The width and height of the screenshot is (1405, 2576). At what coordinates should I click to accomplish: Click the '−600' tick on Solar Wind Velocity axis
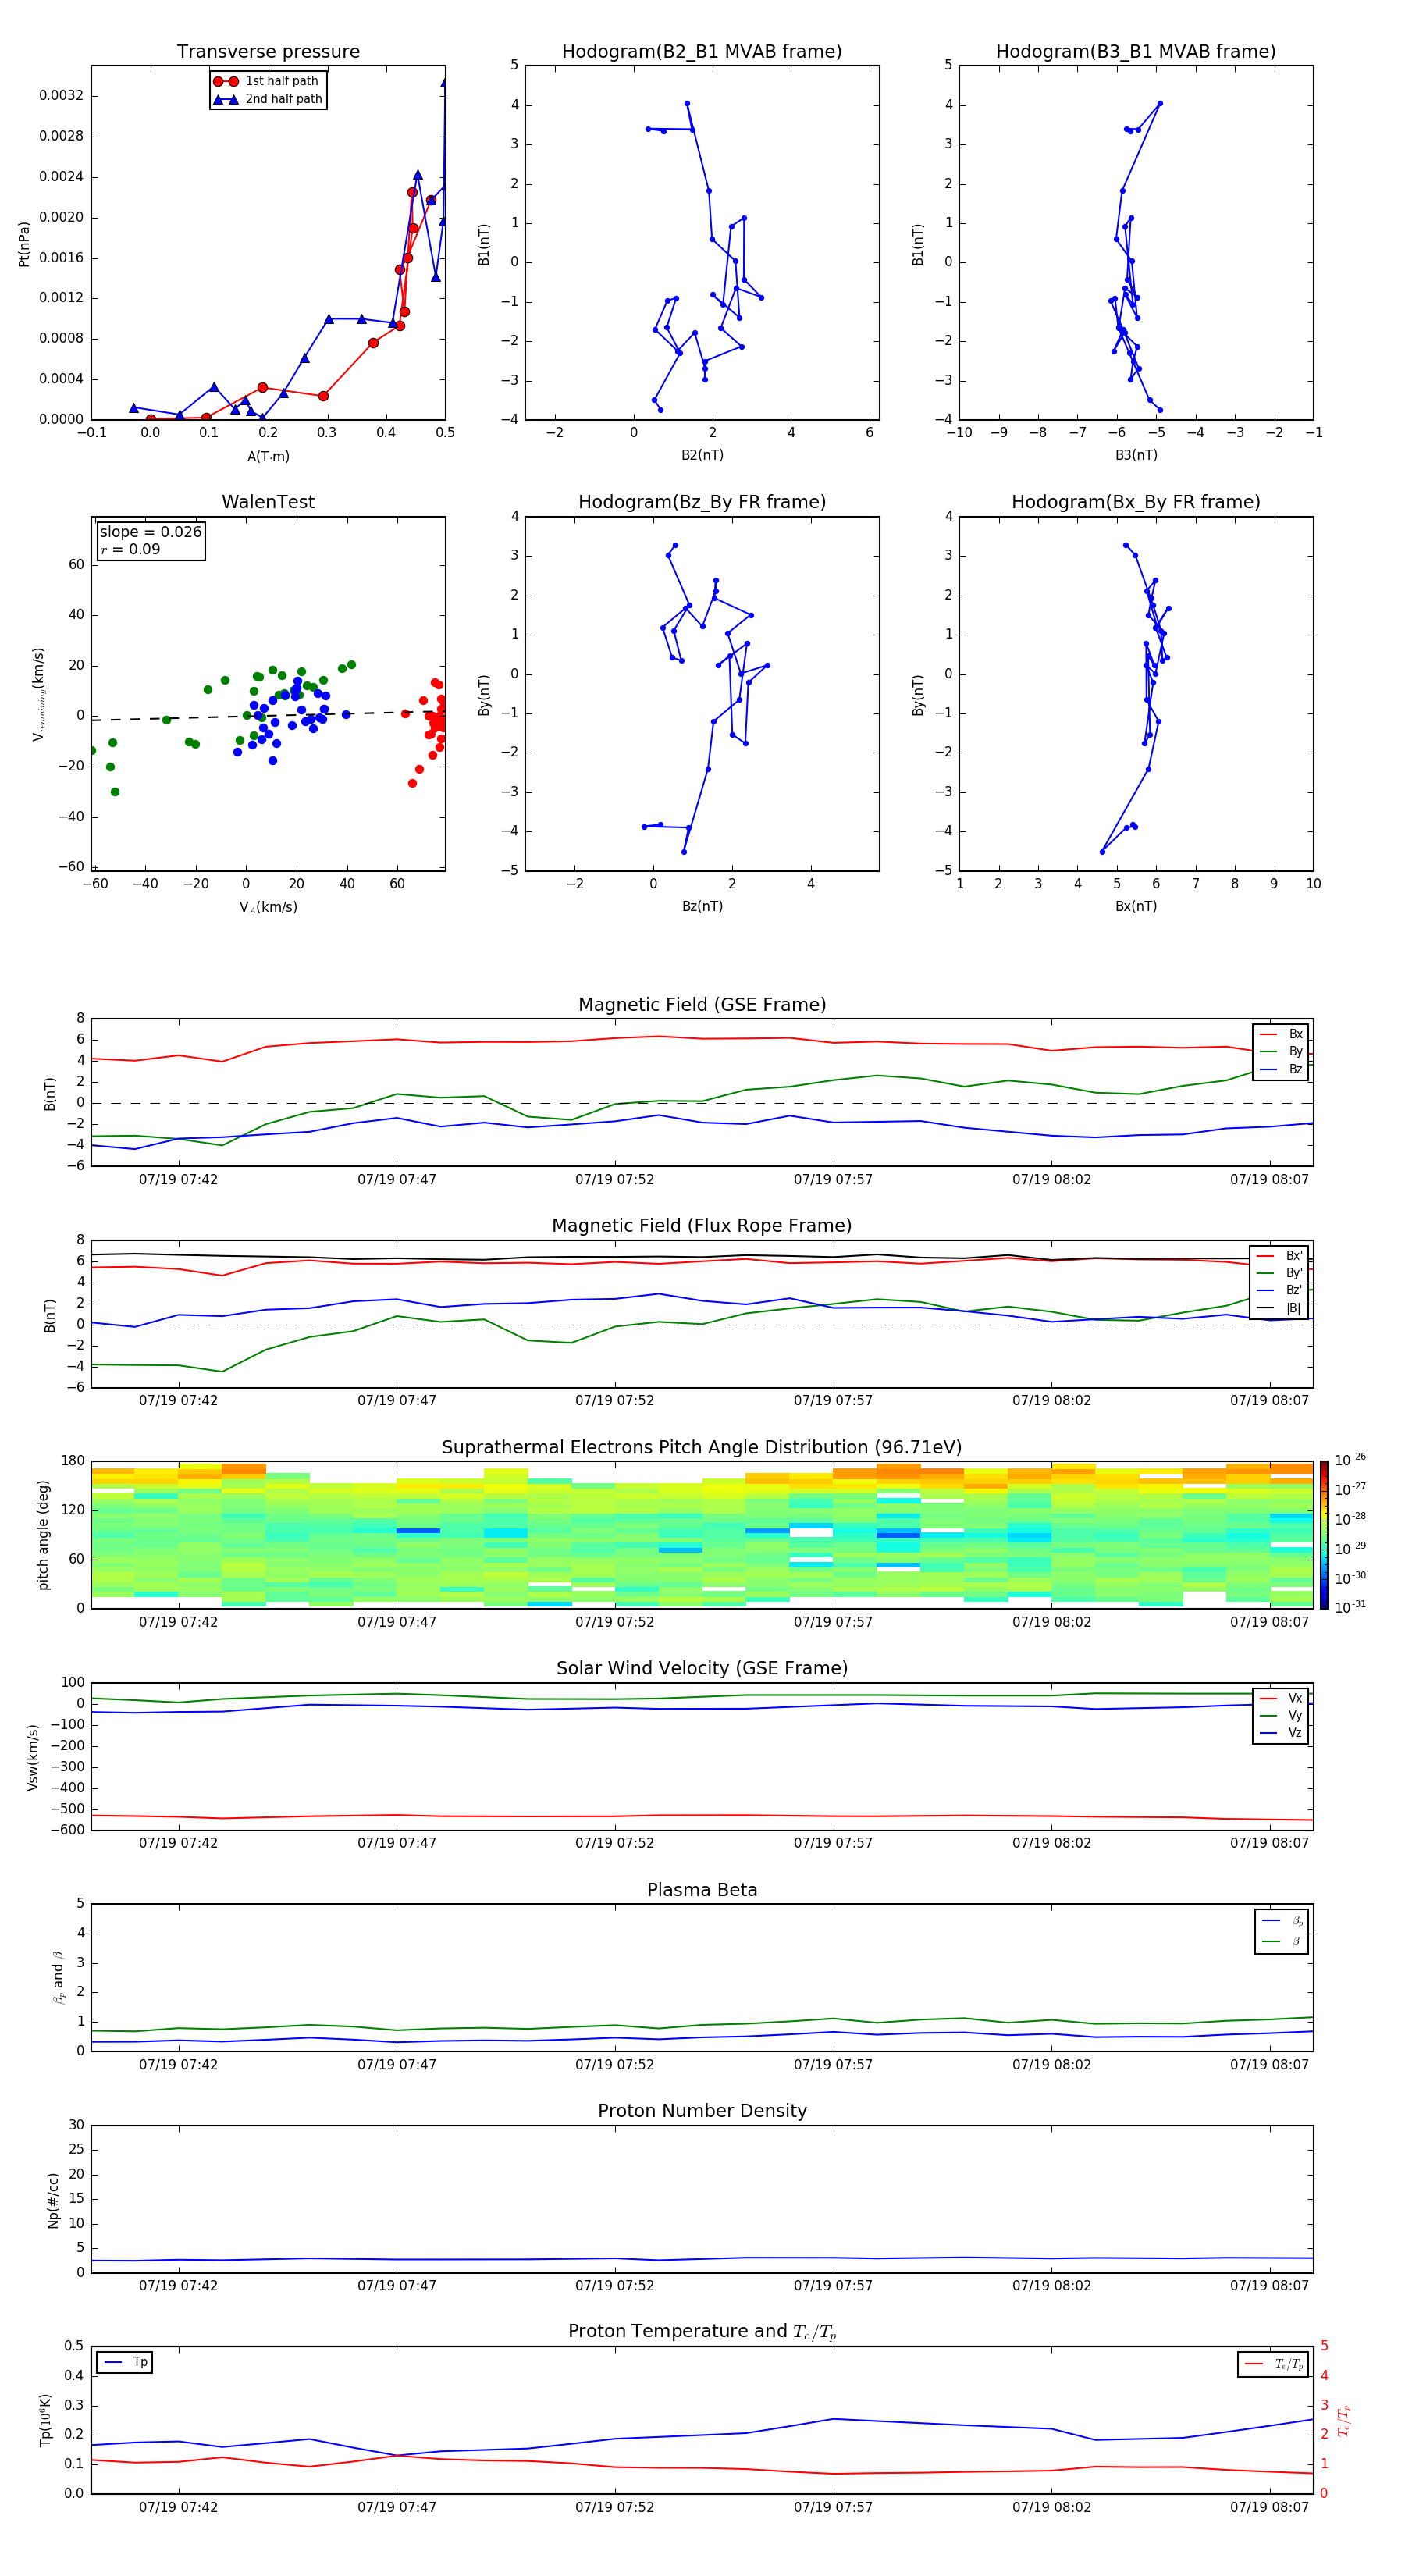(67, 1830)
